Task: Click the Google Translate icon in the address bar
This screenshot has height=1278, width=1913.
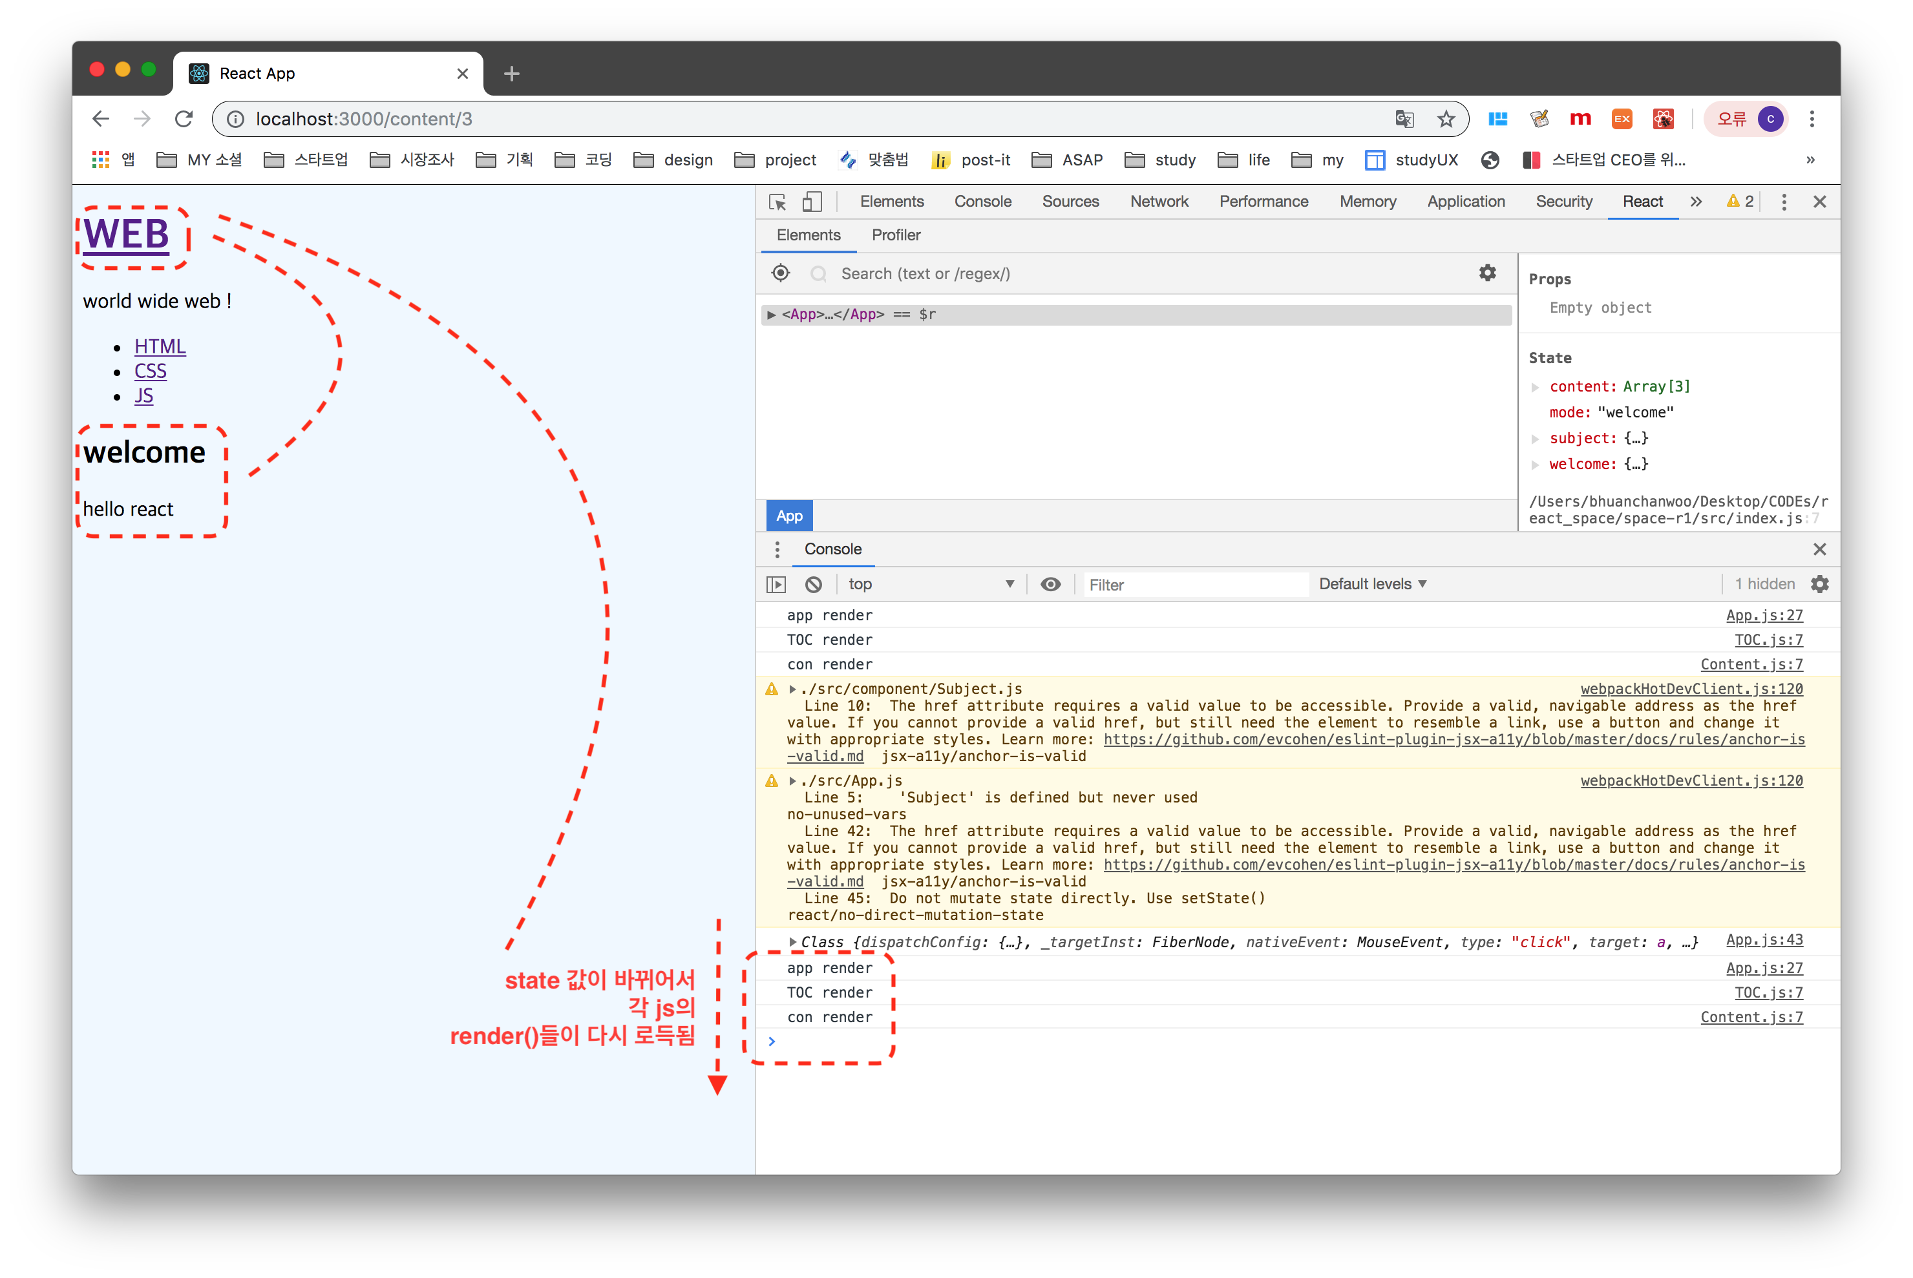Action: pos(1404,119)
